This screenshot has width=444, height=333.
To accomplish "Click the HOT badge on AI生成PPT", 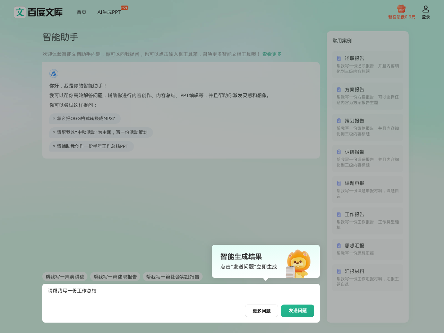I will [x=125, y=8].
